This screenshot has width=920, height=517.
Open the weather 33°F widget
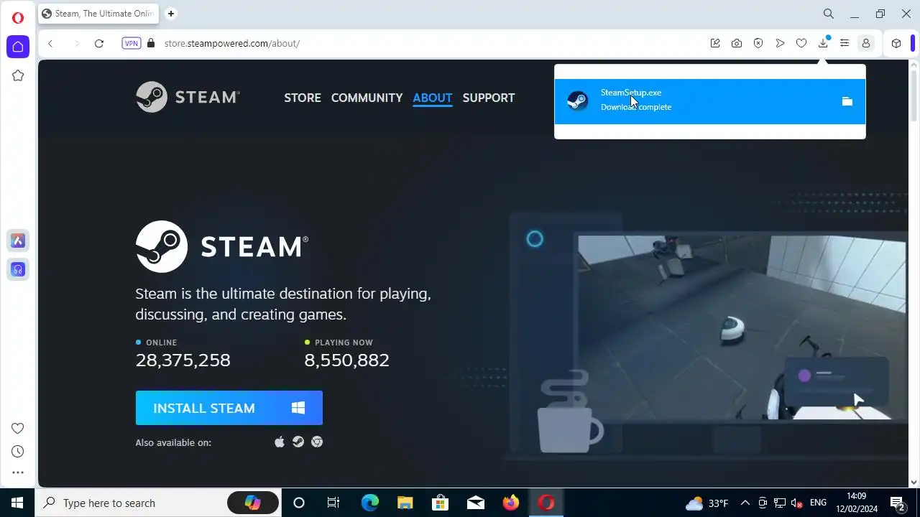[x=707, y=503]
